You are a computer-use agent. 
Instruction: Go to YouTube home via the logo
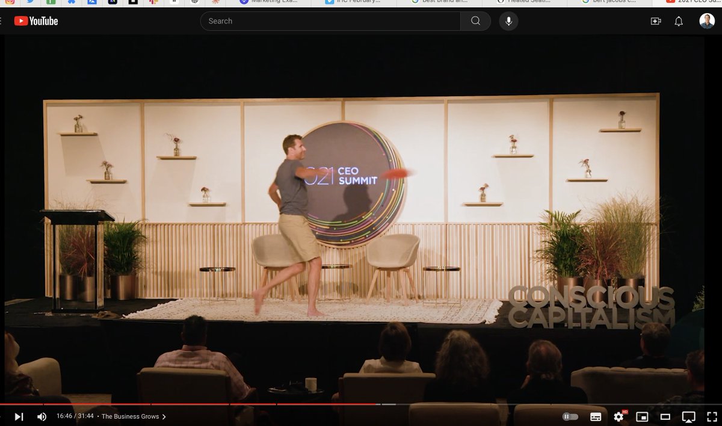click(x=36, y=21)
